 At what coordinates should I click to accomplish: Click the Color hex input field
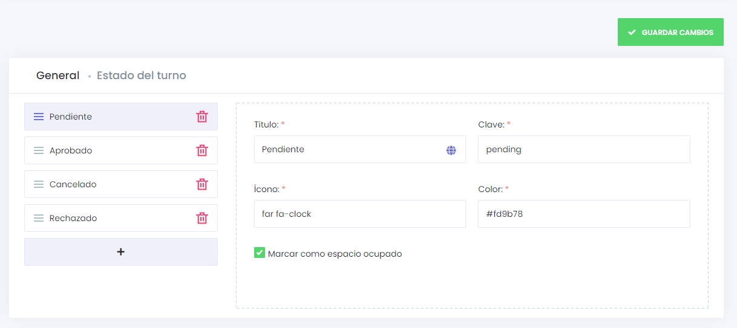pos(584,214)
